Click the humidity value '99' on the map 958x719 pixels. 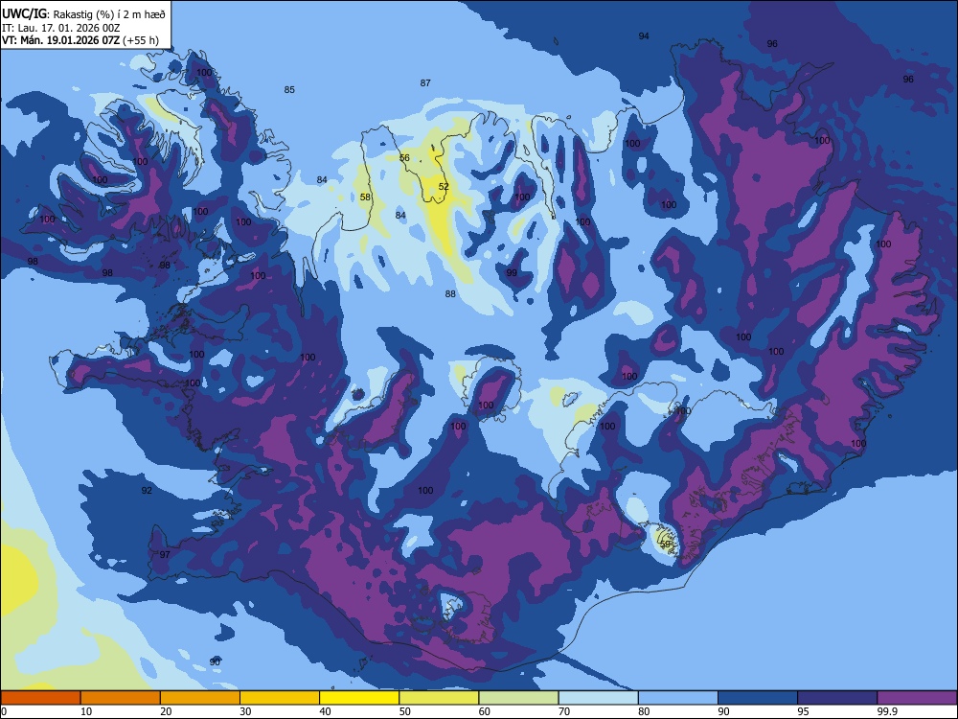point(512,272)
